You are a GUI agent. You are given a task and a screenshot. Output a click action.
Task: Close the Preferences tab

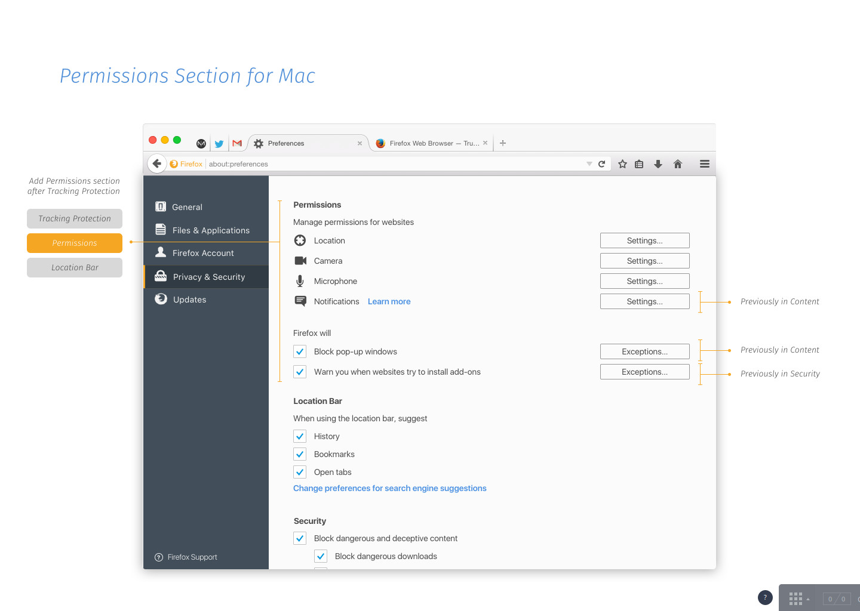click(360, 143)
